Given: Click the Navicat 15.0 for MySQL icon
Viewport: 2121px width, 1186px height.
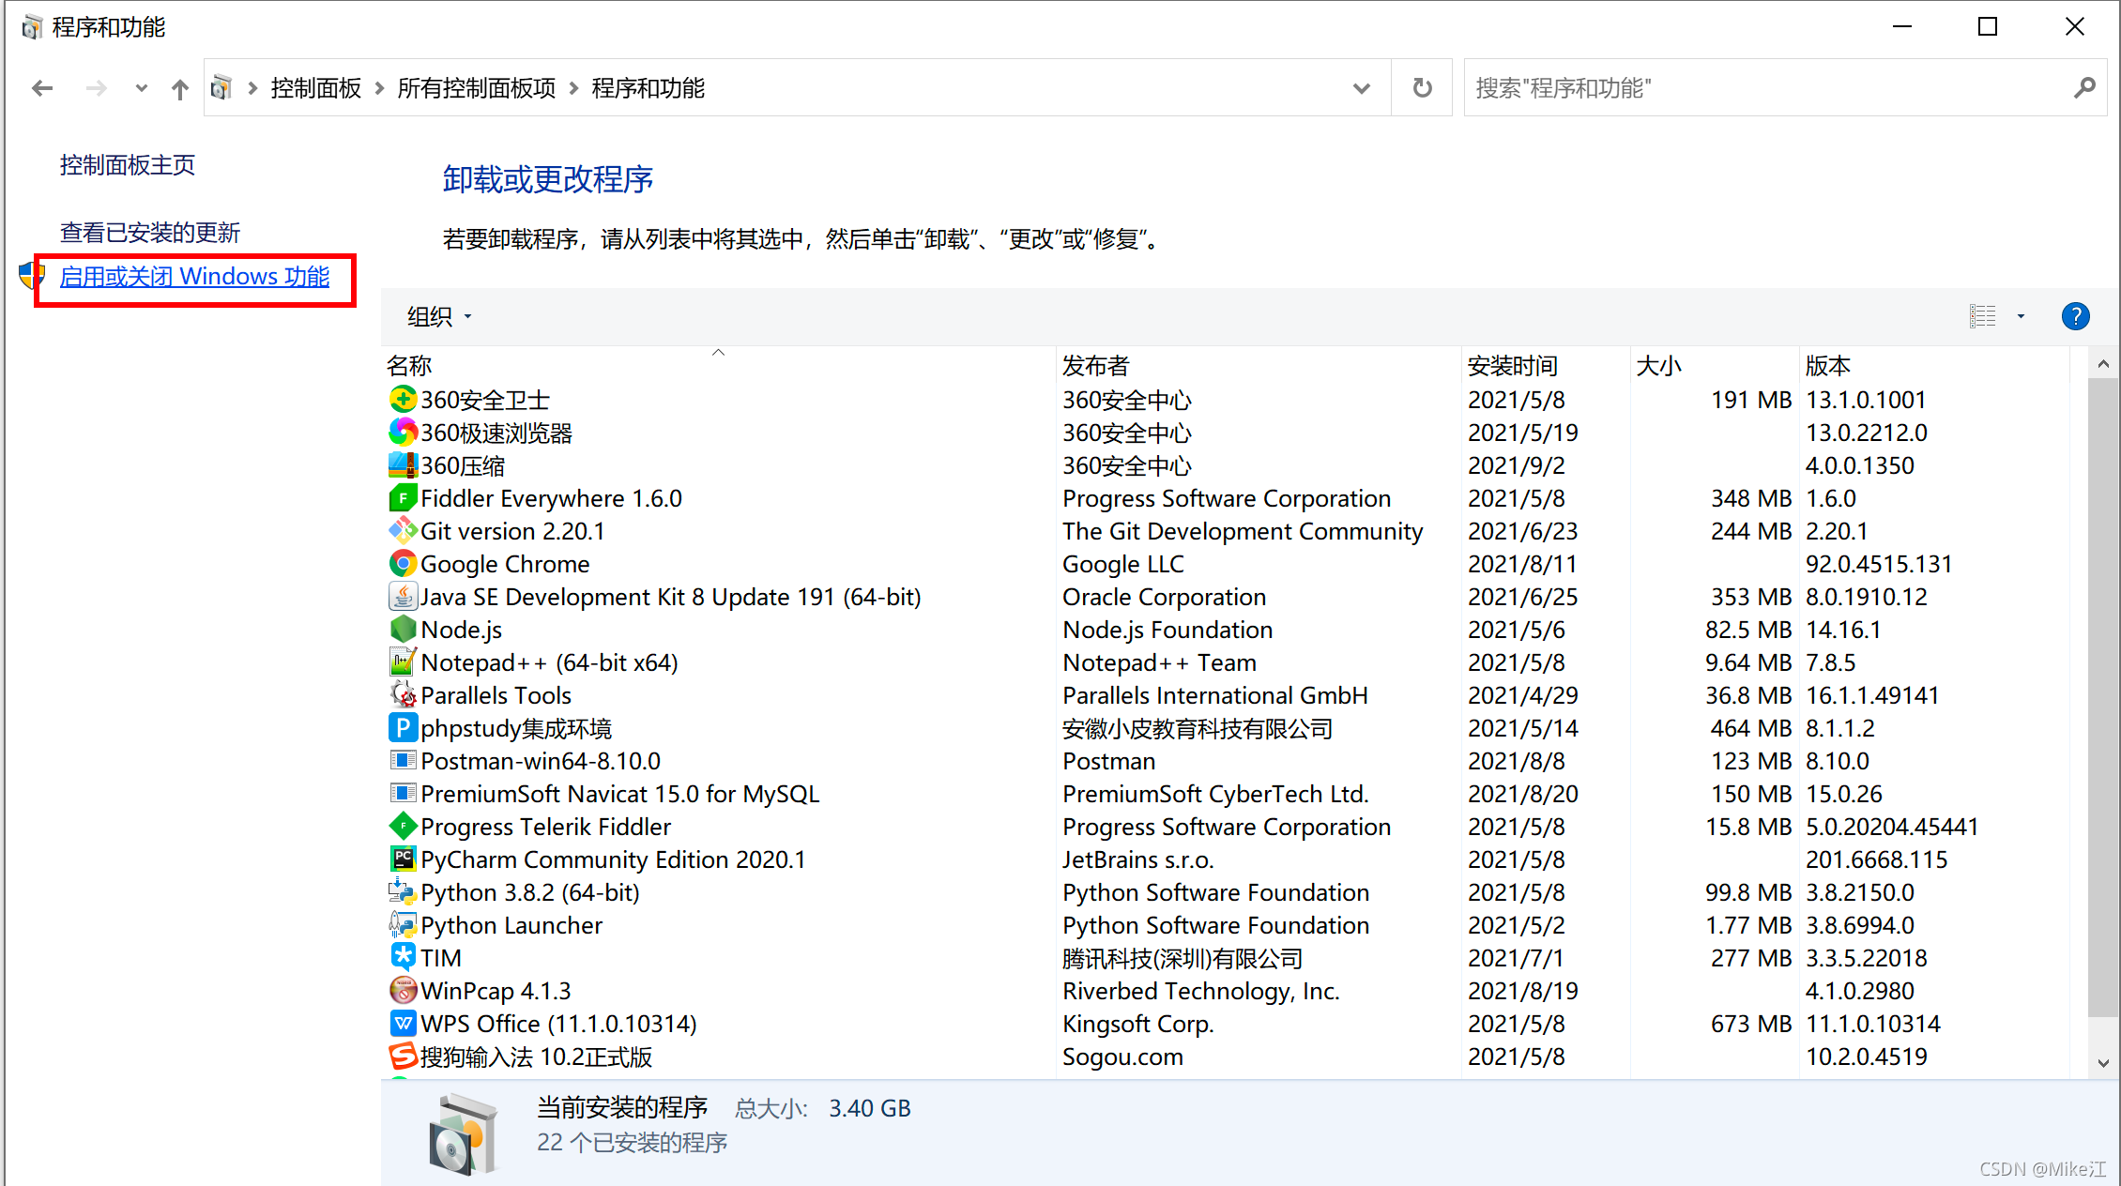Looking at the screenshot, I should (x=403, y=794).
